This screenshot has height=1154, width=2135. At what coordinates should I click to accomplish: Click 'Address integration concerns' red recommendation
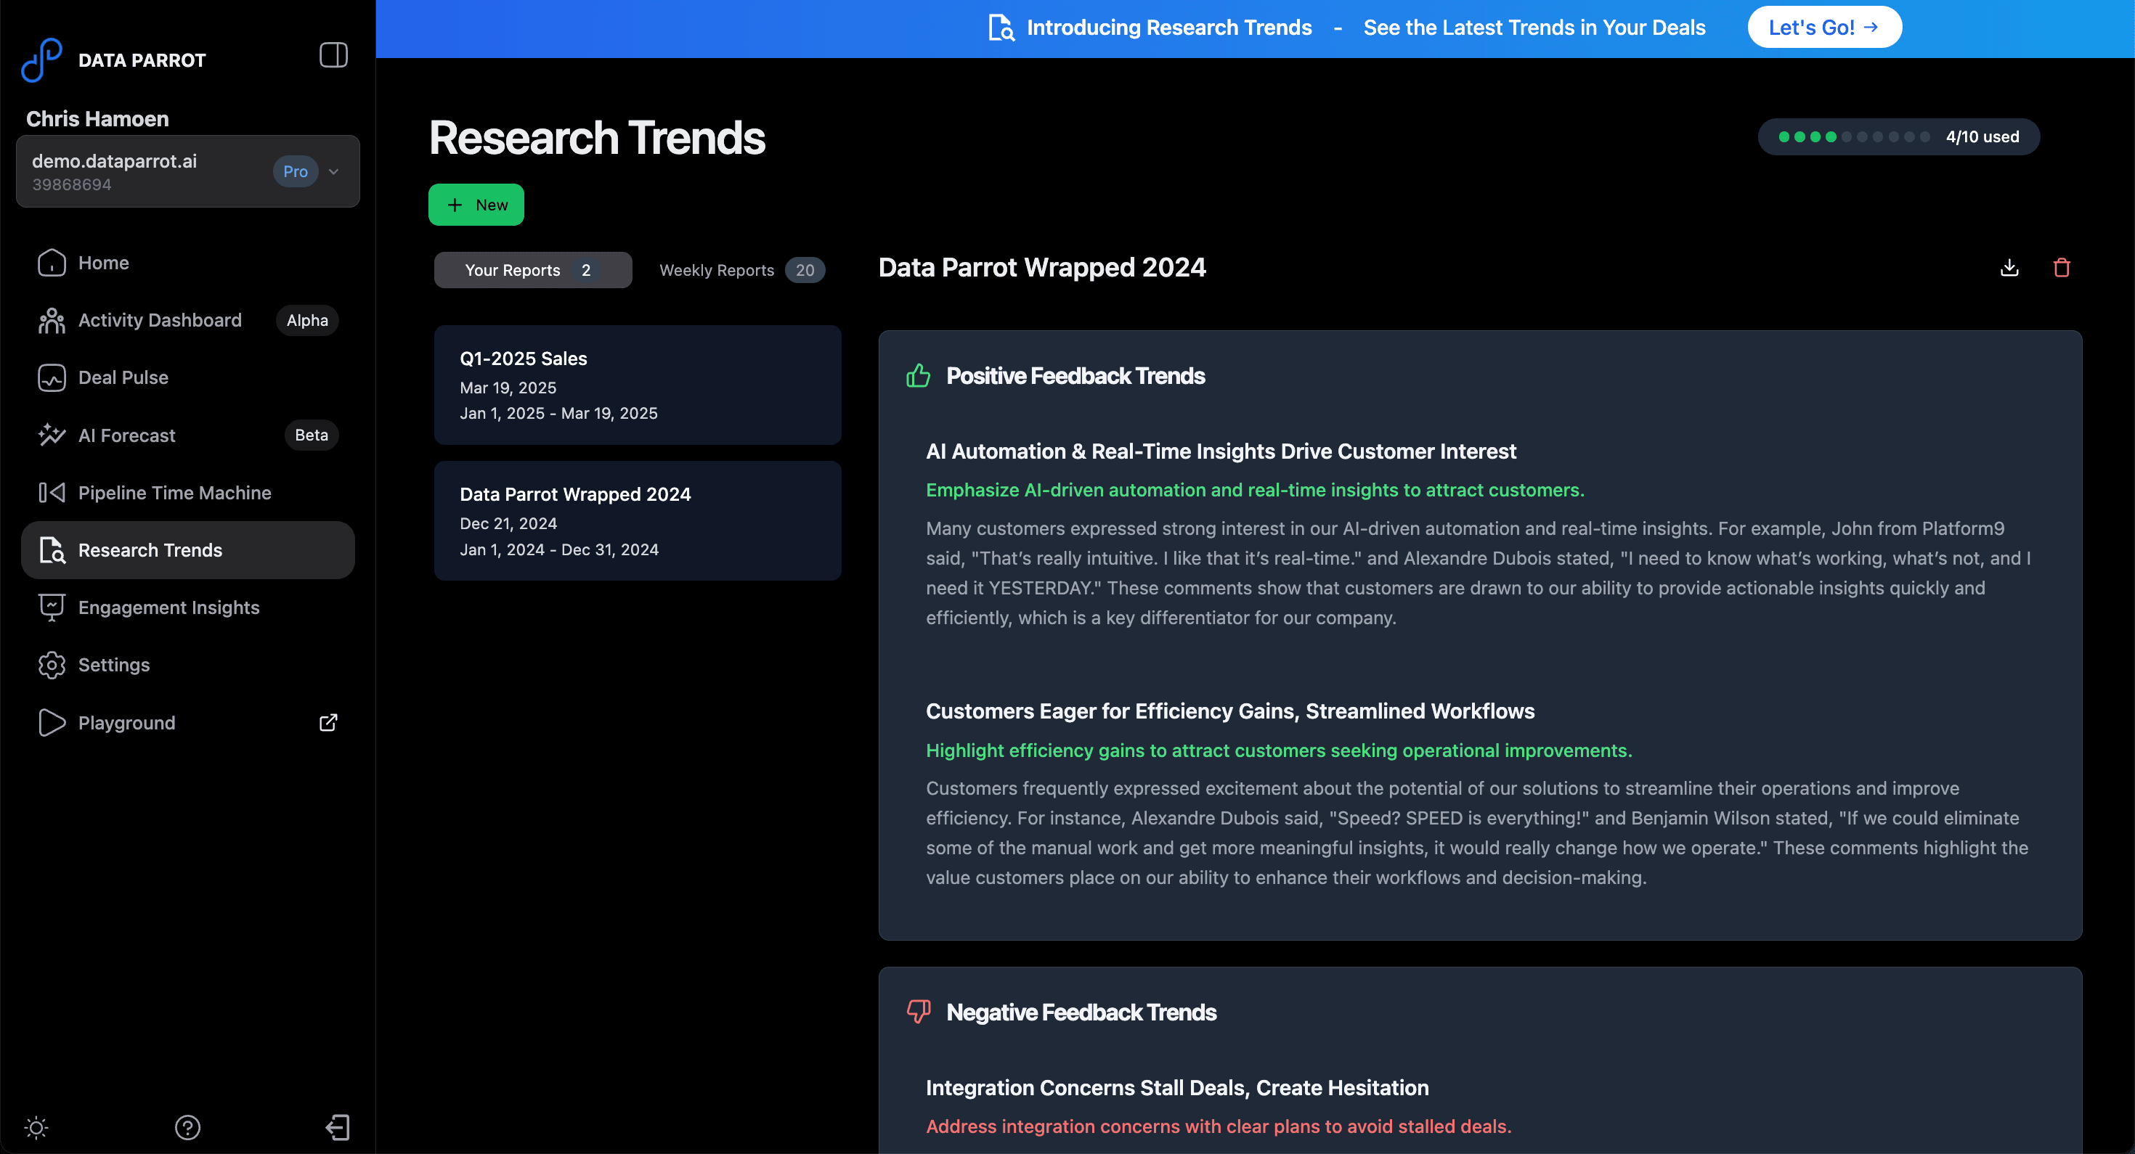coord(1219,1126)
